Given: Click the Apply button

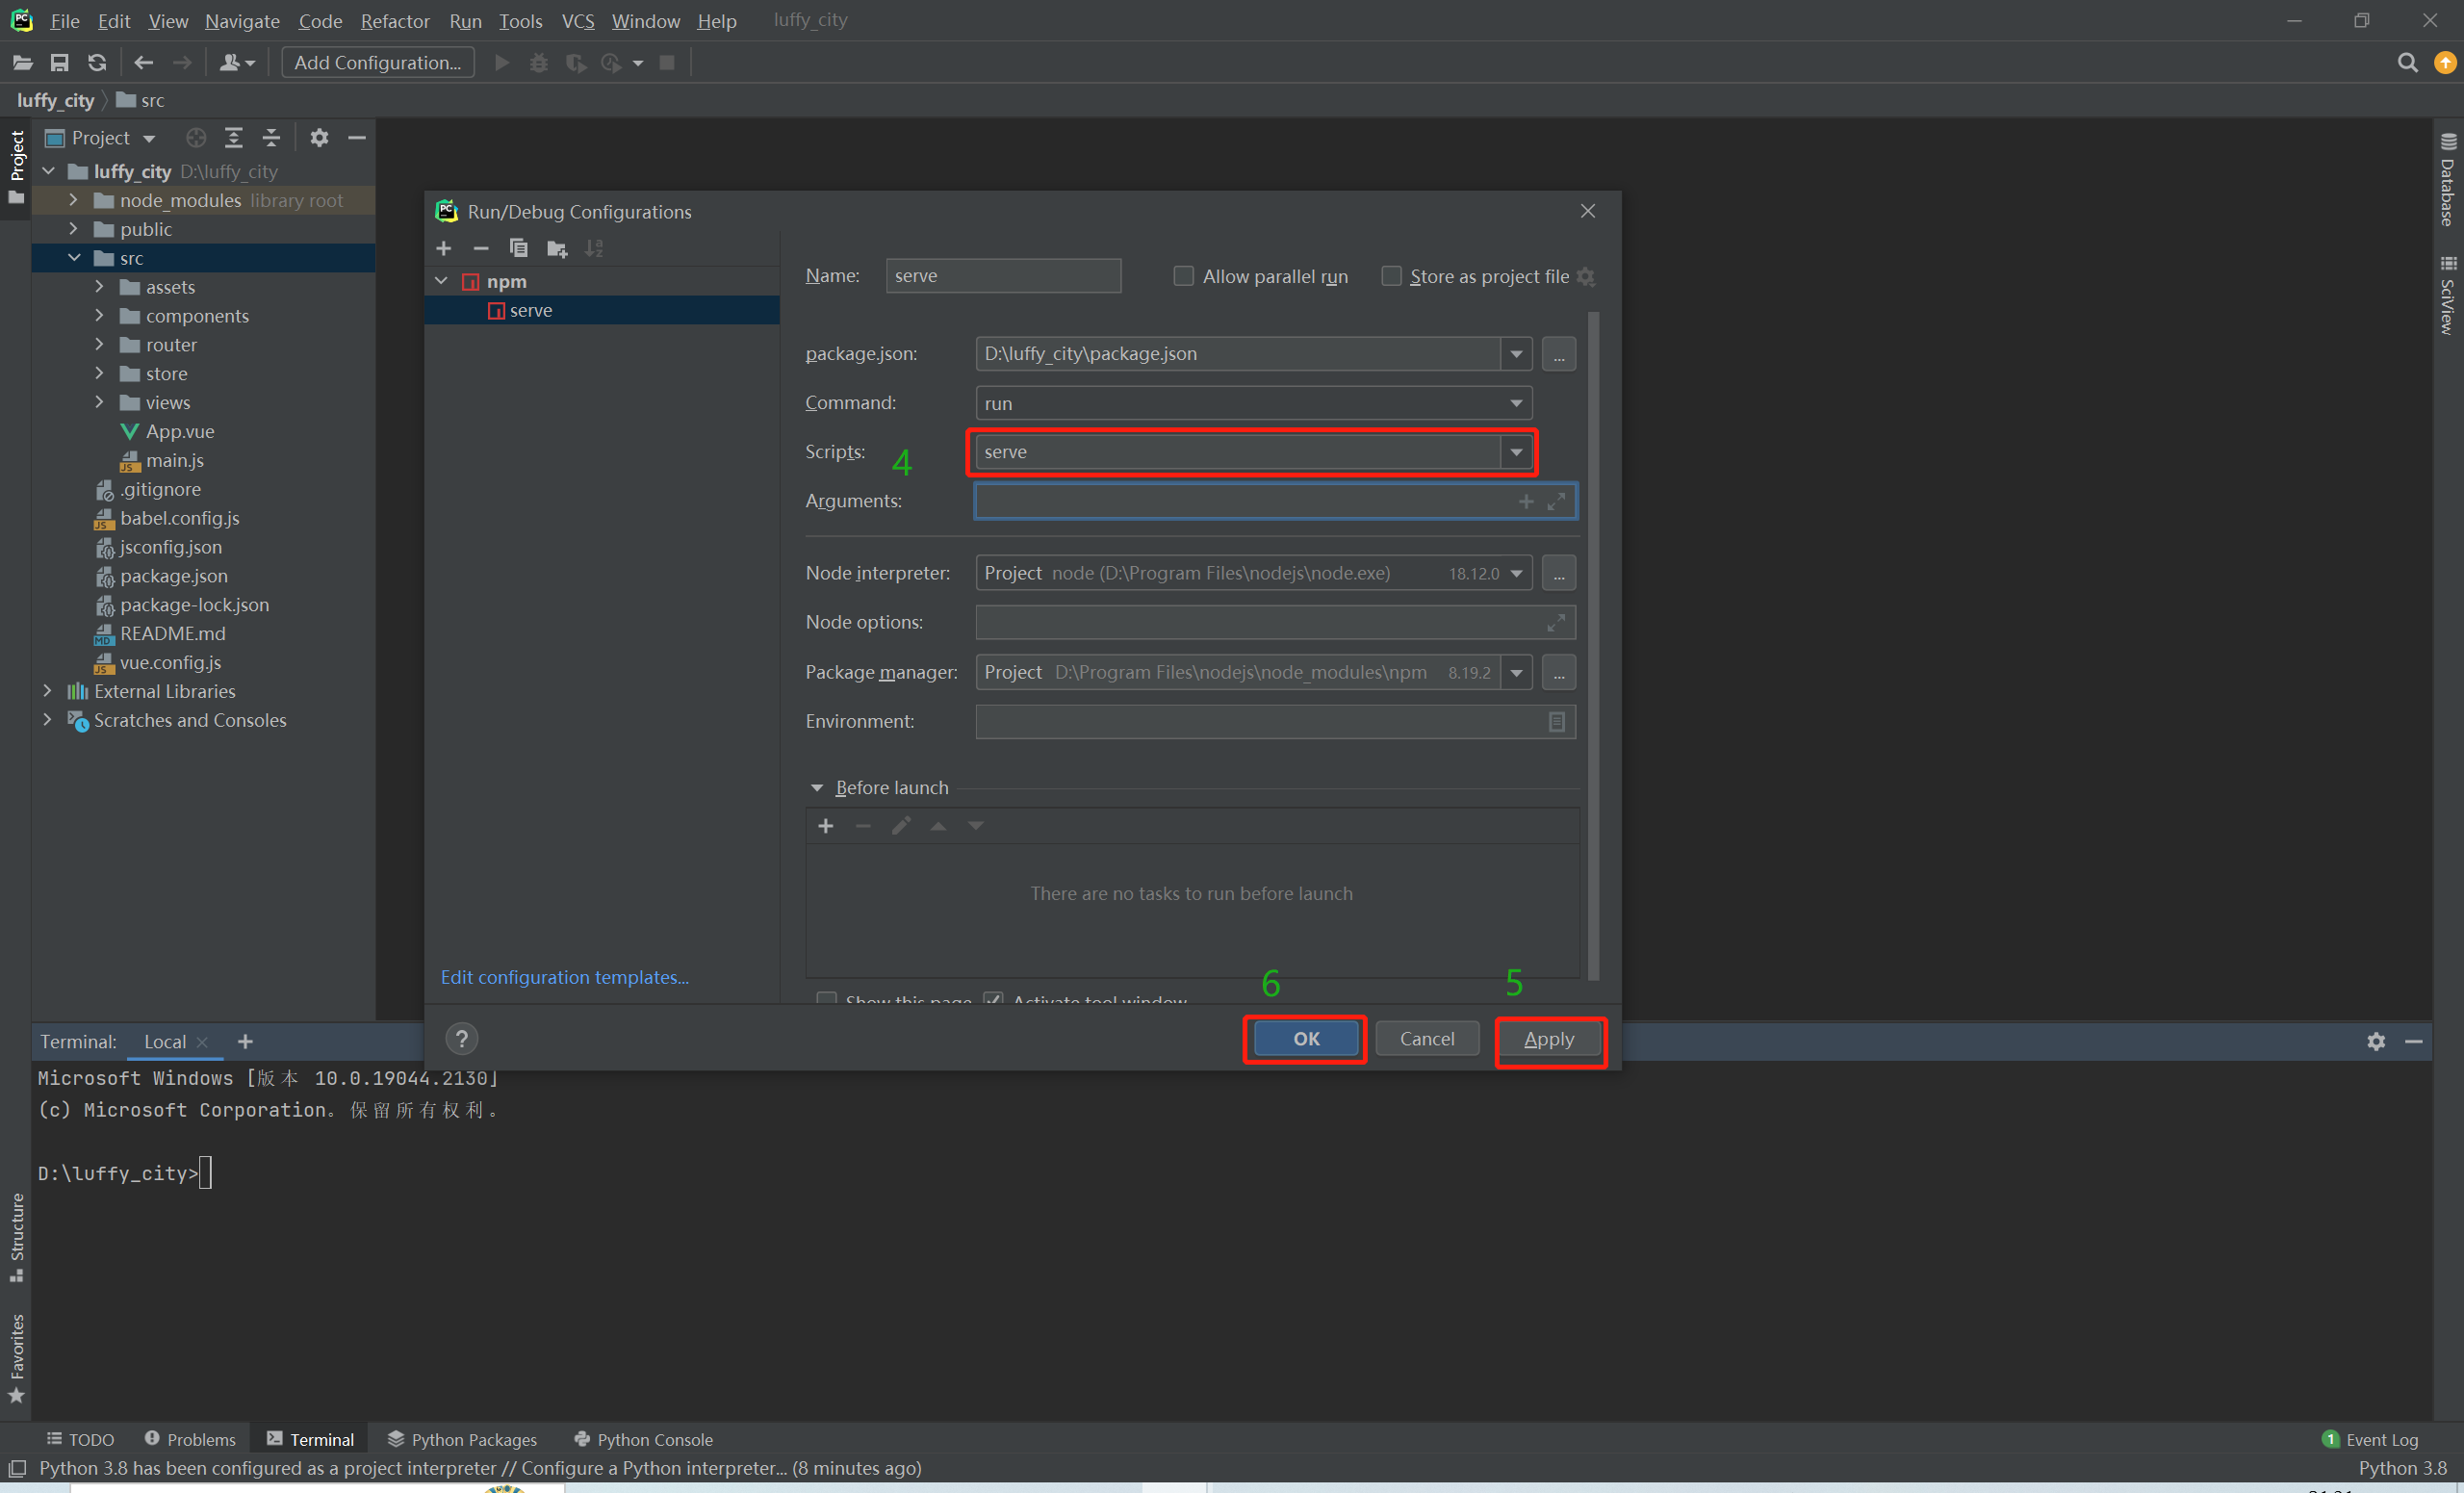Looking at the screenshot, I should coord(1548,1039).
